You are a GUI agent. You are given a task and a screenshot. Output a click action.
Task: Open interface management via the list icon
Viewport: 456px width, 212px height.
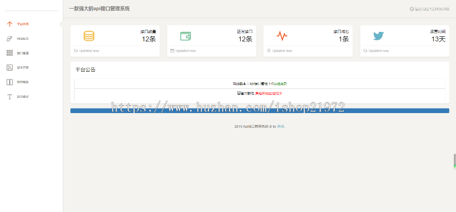10,53
